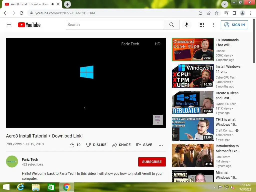The width and height of the screenshot is (256, 192).
Task: Open Windows Store from taskbar
Action: (51, 187)
